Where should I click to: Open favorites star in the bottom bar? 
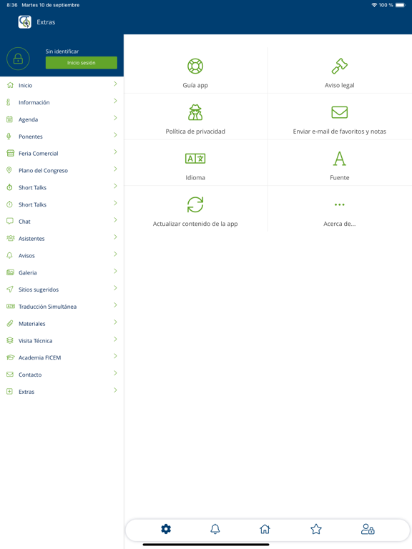(x=316, y=529)
